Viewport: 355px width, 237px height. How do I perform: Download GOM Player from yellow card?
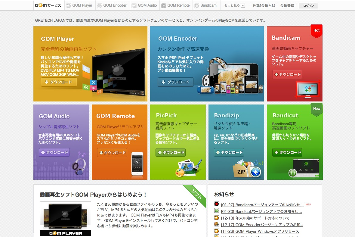pyautogui.click(x=59, y=82)
